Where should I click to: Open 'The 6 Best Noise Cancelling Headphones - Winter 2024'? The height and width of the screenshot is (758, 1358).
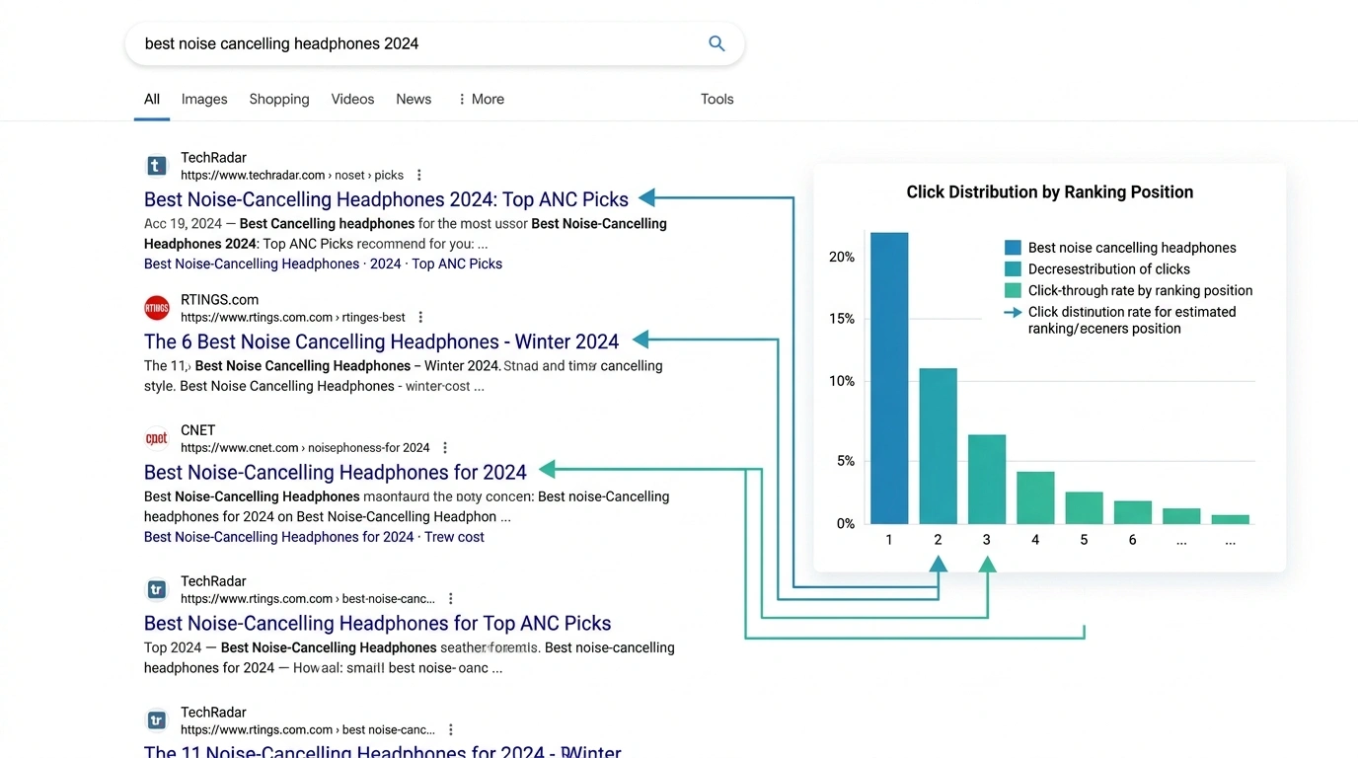click(381, 341)
